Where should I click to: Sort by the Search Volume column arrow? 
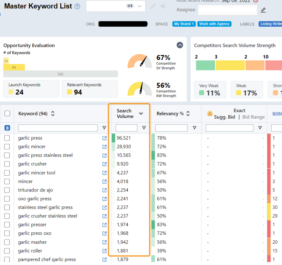coord(141,114)
